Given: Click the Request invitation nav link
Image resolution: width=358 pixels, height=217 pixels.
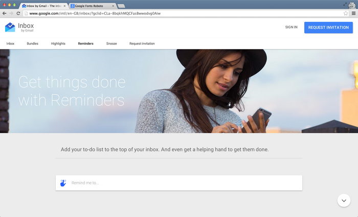Looking at the screenshot, I should (x=142, y=43).
